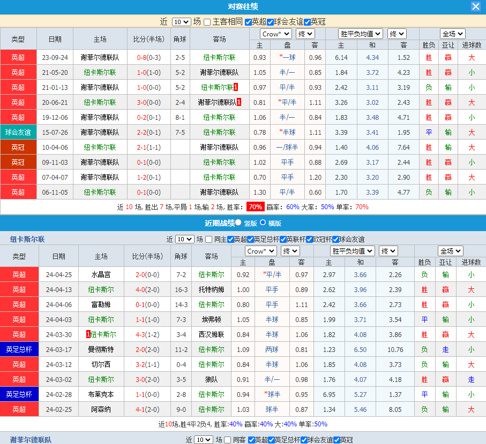Open the Crow* dropdown in recent form table
This screenshot has width=486, height=444.
[x=260, y=251]
